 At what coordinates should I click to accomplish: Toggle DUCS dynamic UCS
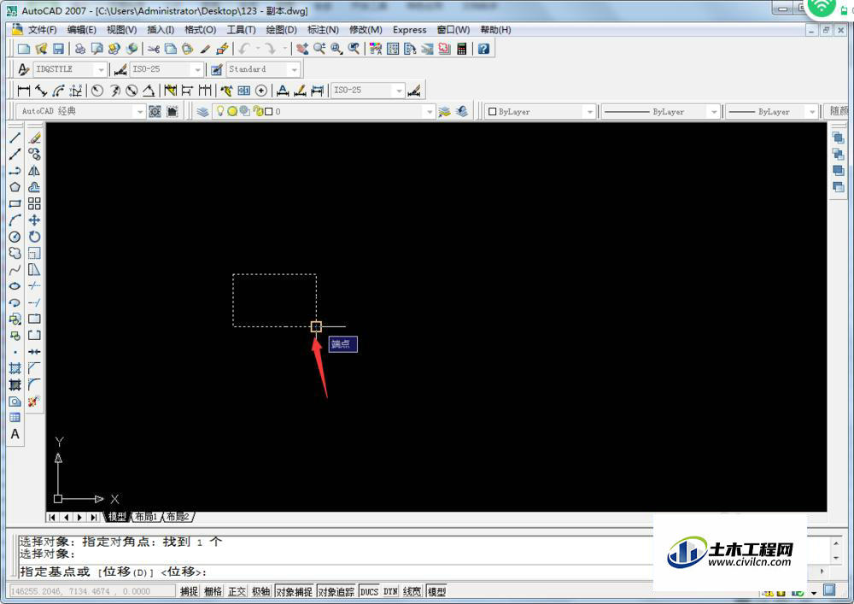(x=369, y=591)
